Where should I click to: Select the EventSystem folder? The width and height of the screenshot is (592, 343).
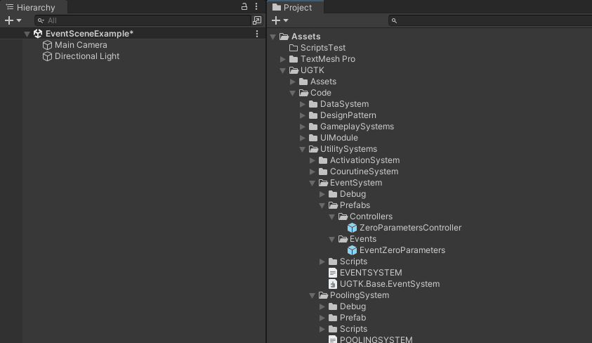(355, 183)
